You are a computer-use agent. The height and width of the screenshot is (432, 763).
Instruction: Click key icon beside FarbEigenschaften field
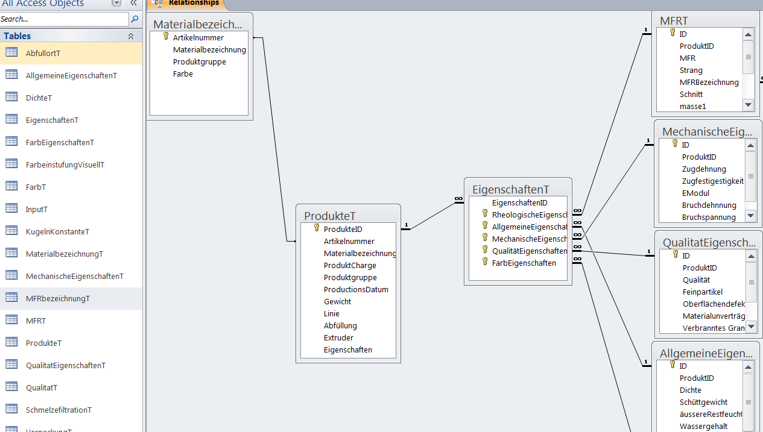(484, 262)
